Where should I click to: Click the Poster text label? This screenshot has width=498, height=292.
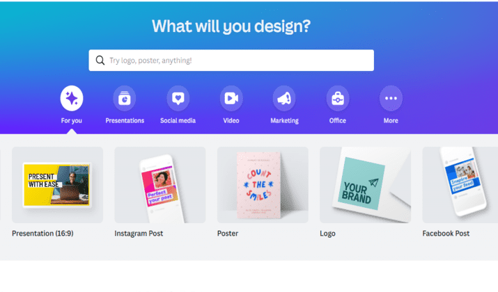pyautogui.click(x=228, y=234)
